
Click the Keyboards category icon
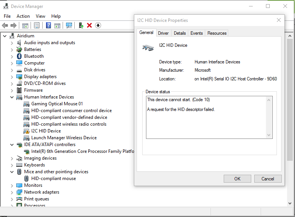pyautogui.click(x=19, y=165)
